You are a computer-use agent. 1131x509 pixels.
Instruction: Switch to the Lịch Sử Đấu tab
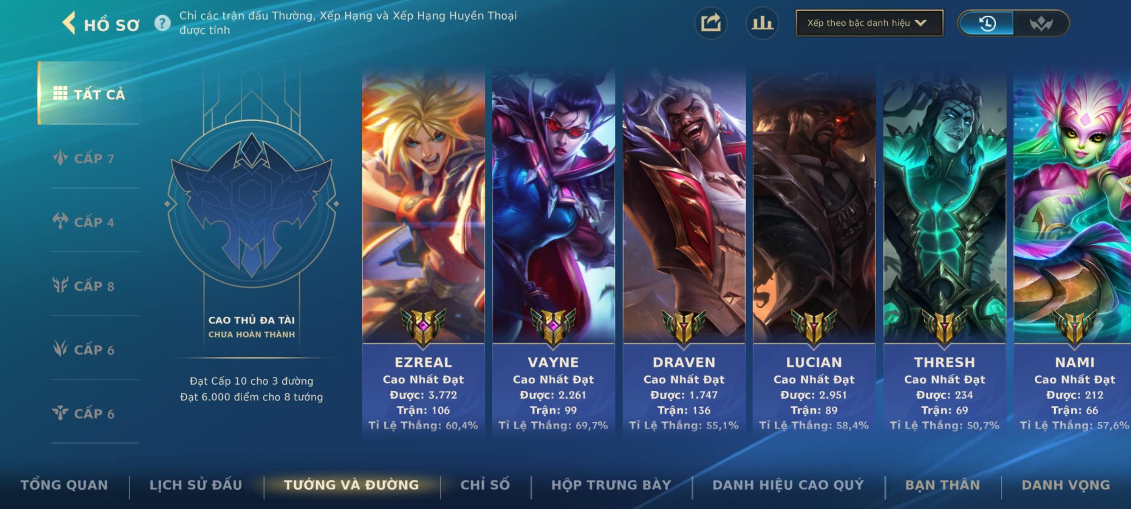pyautogui.click(x=196, y=485)
